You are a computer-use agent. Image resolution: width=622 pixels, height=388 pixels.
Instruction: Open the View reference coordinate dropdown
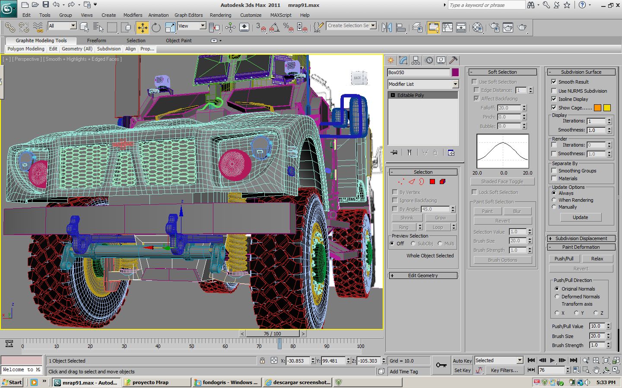pyautogui.click(x=203, y=26)
